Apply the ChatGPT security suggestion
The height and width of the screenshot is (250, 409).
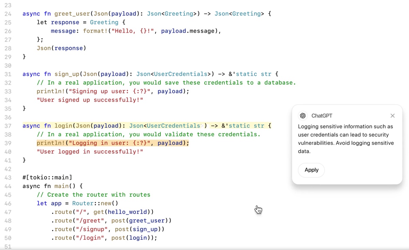tap(311, 170)
